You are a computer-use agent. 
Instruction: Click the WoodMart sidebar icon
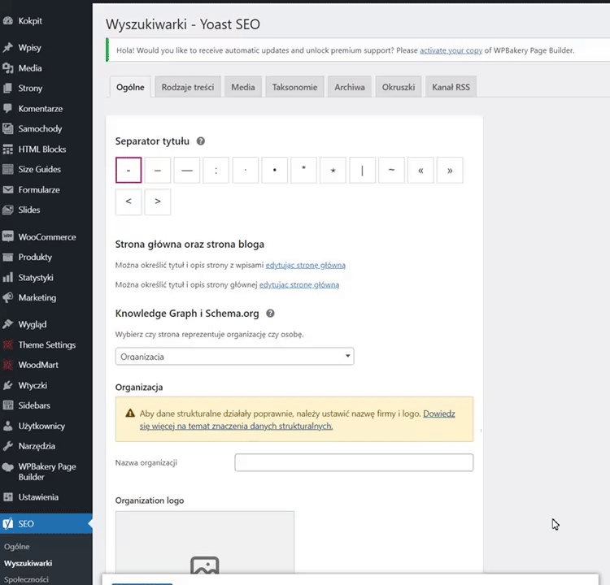[8, 365]
